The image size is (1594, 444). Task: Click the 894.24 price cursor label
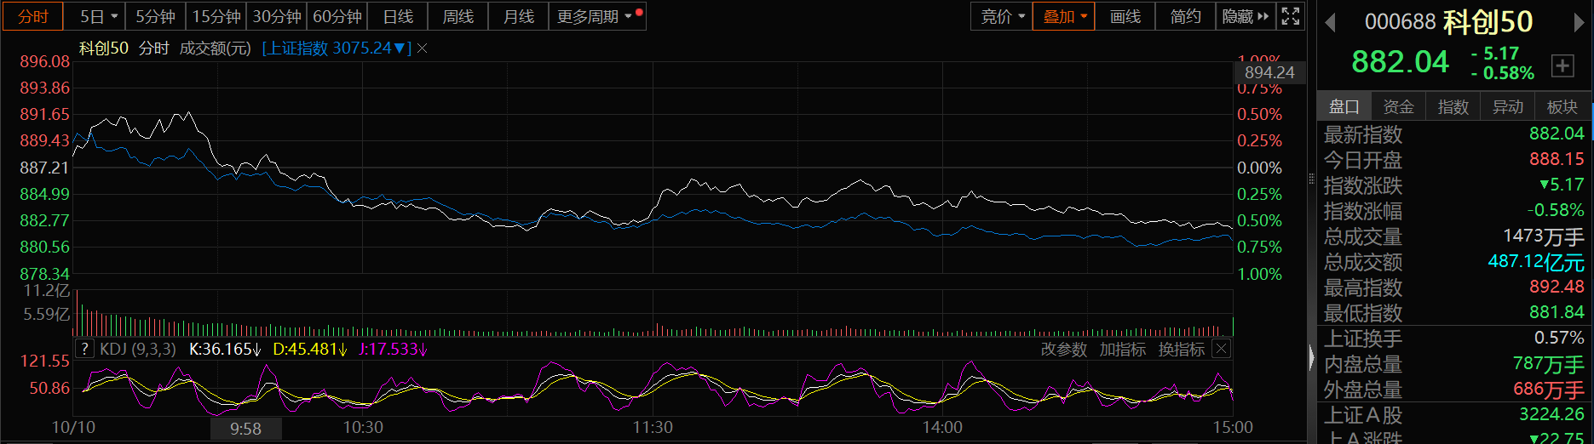pos(1269,72)
